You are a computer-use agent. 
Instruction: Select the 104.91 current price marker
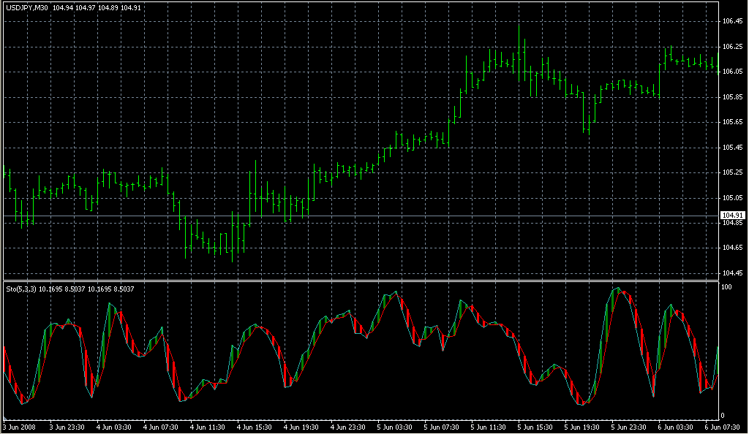click(732, 215)
